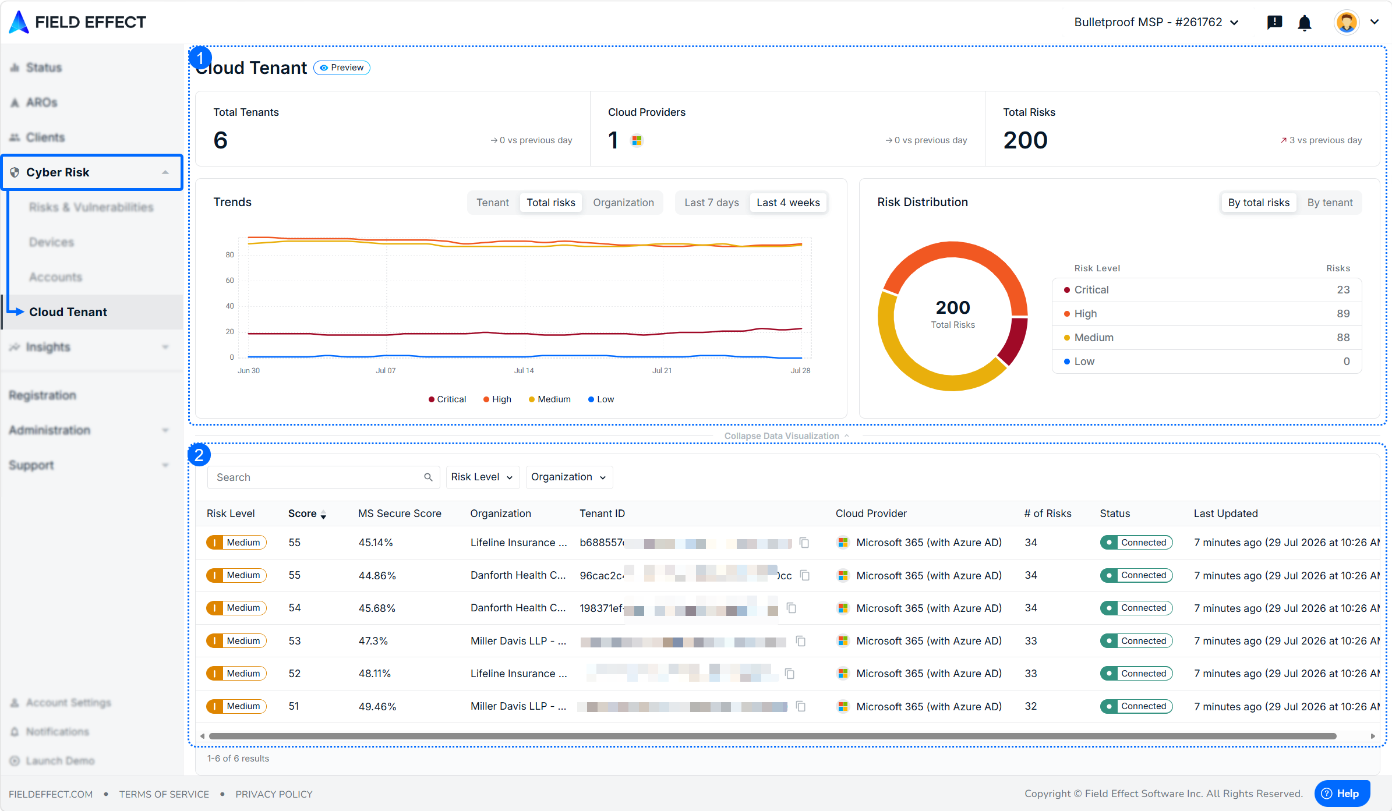This screenshot has width=1392, height=811.
Task: Click the tenant Search field
Action: click(323, 477)
